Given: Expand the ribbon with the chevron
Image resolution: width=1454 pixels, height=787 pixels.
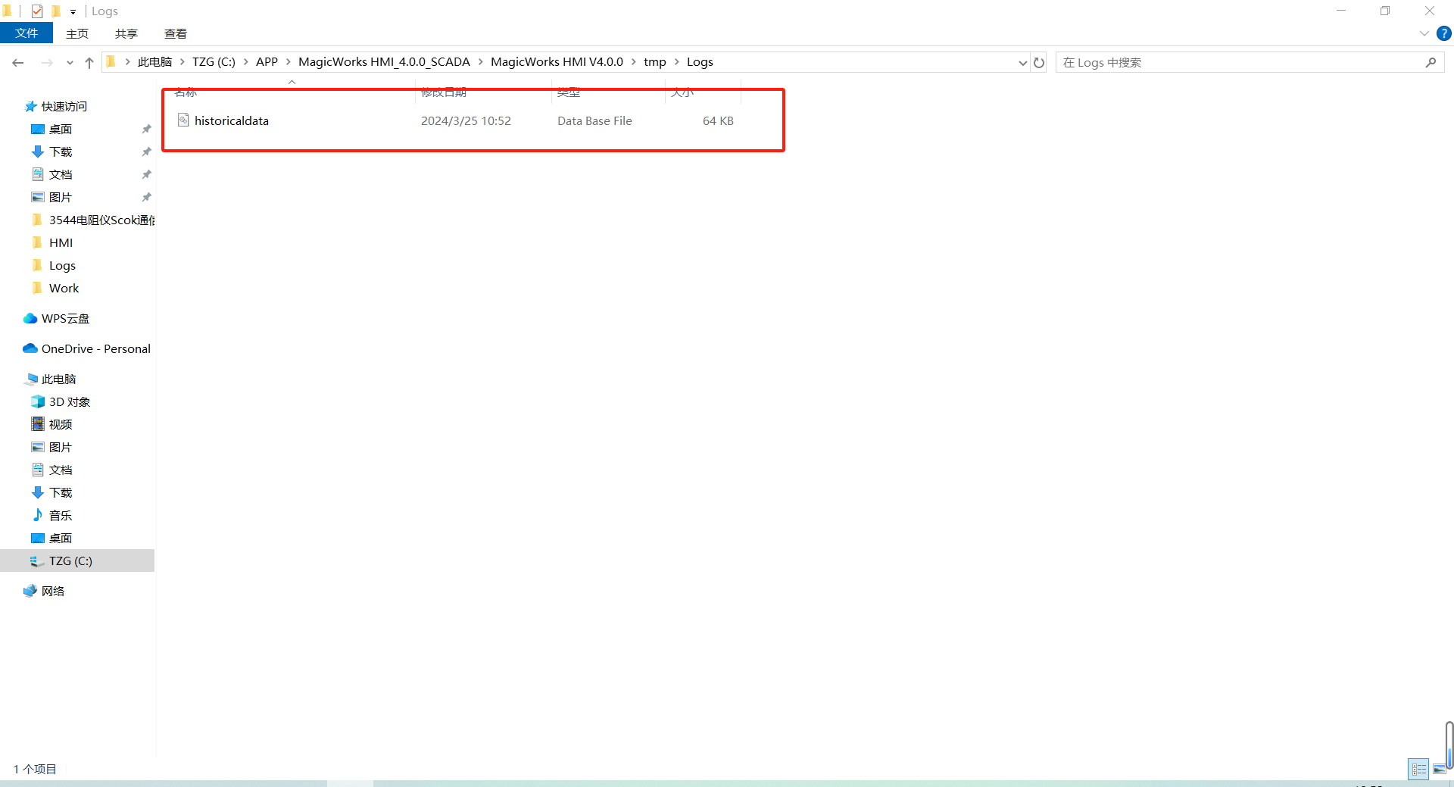Looking at the screenshot, I should click(1424, 33).
